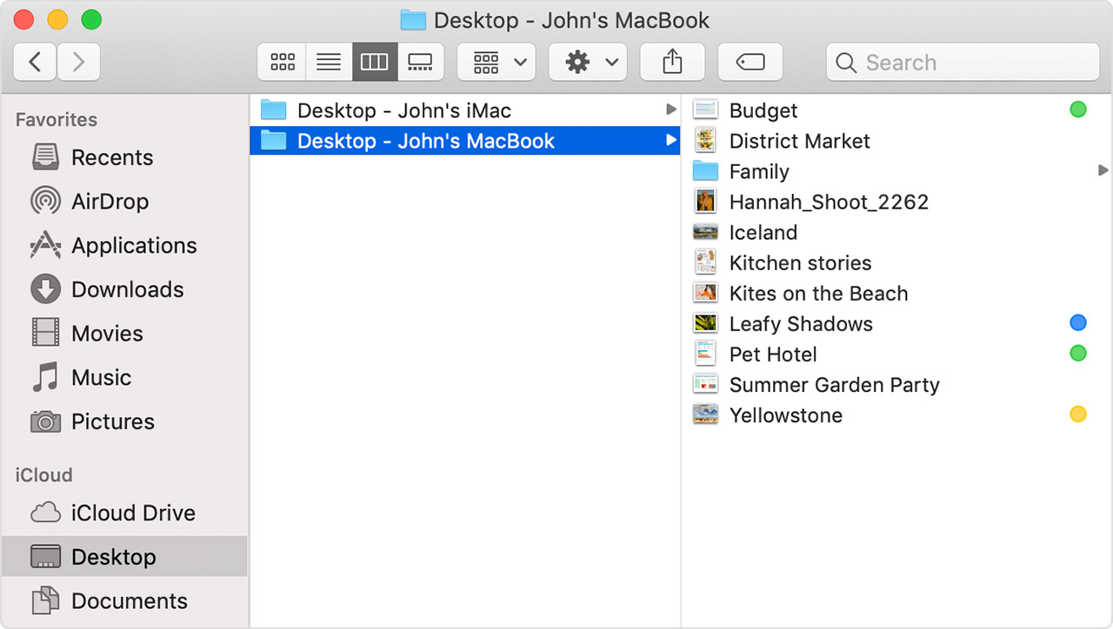The width and height of the screenshot is (1113, 629).
Task: Select the Budget file
Action: click(897, 110)
